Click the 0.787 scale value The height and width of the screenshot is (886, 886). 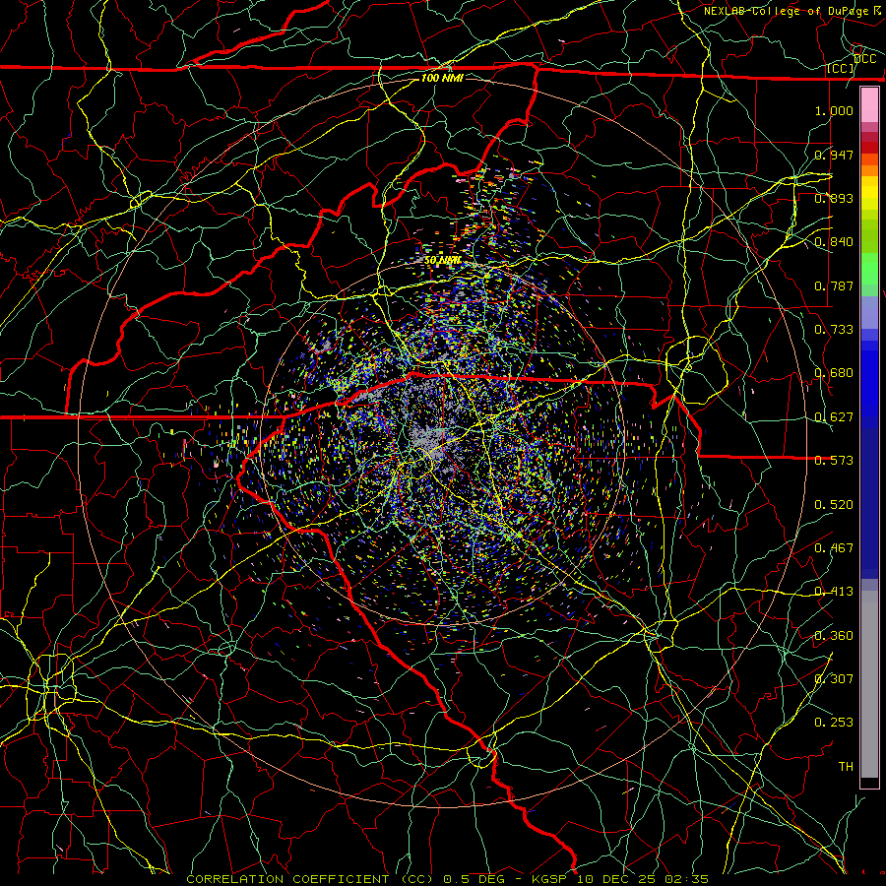pos(834,285)
